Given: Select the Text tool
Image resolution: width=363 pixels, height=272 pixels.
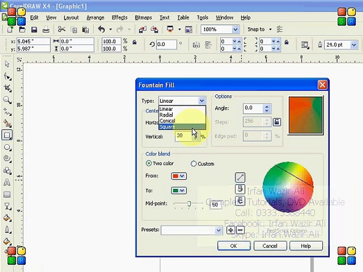Looking at the screenshot, I should click(7, 182).
